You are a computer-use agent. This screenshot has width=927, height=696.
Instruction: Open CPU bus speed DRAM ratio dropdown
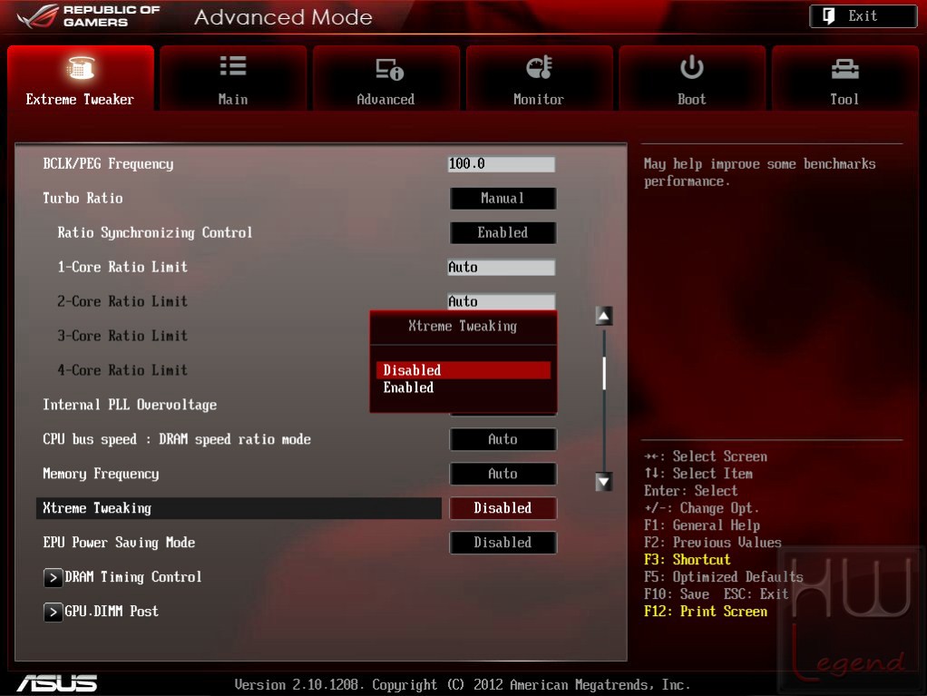coord(503,439)
